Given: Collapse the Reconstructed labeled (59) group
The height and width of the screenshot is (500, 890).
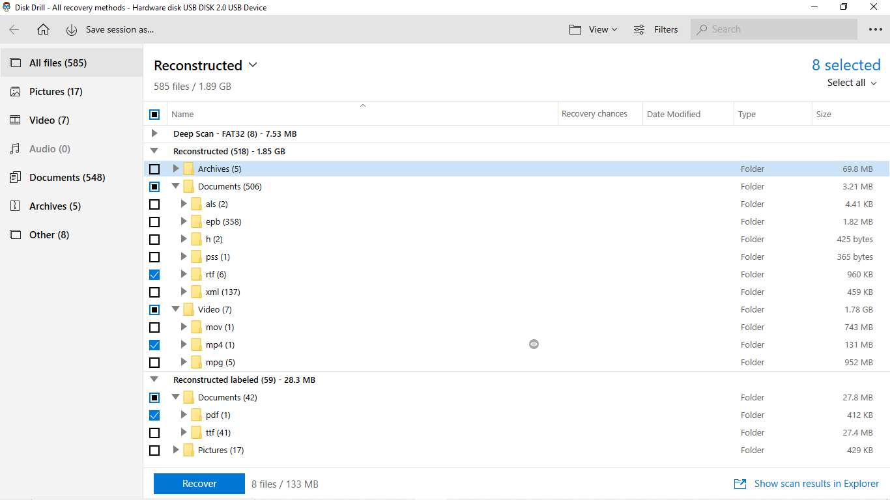Looking at the screenshot, I should tap(154, 380).
